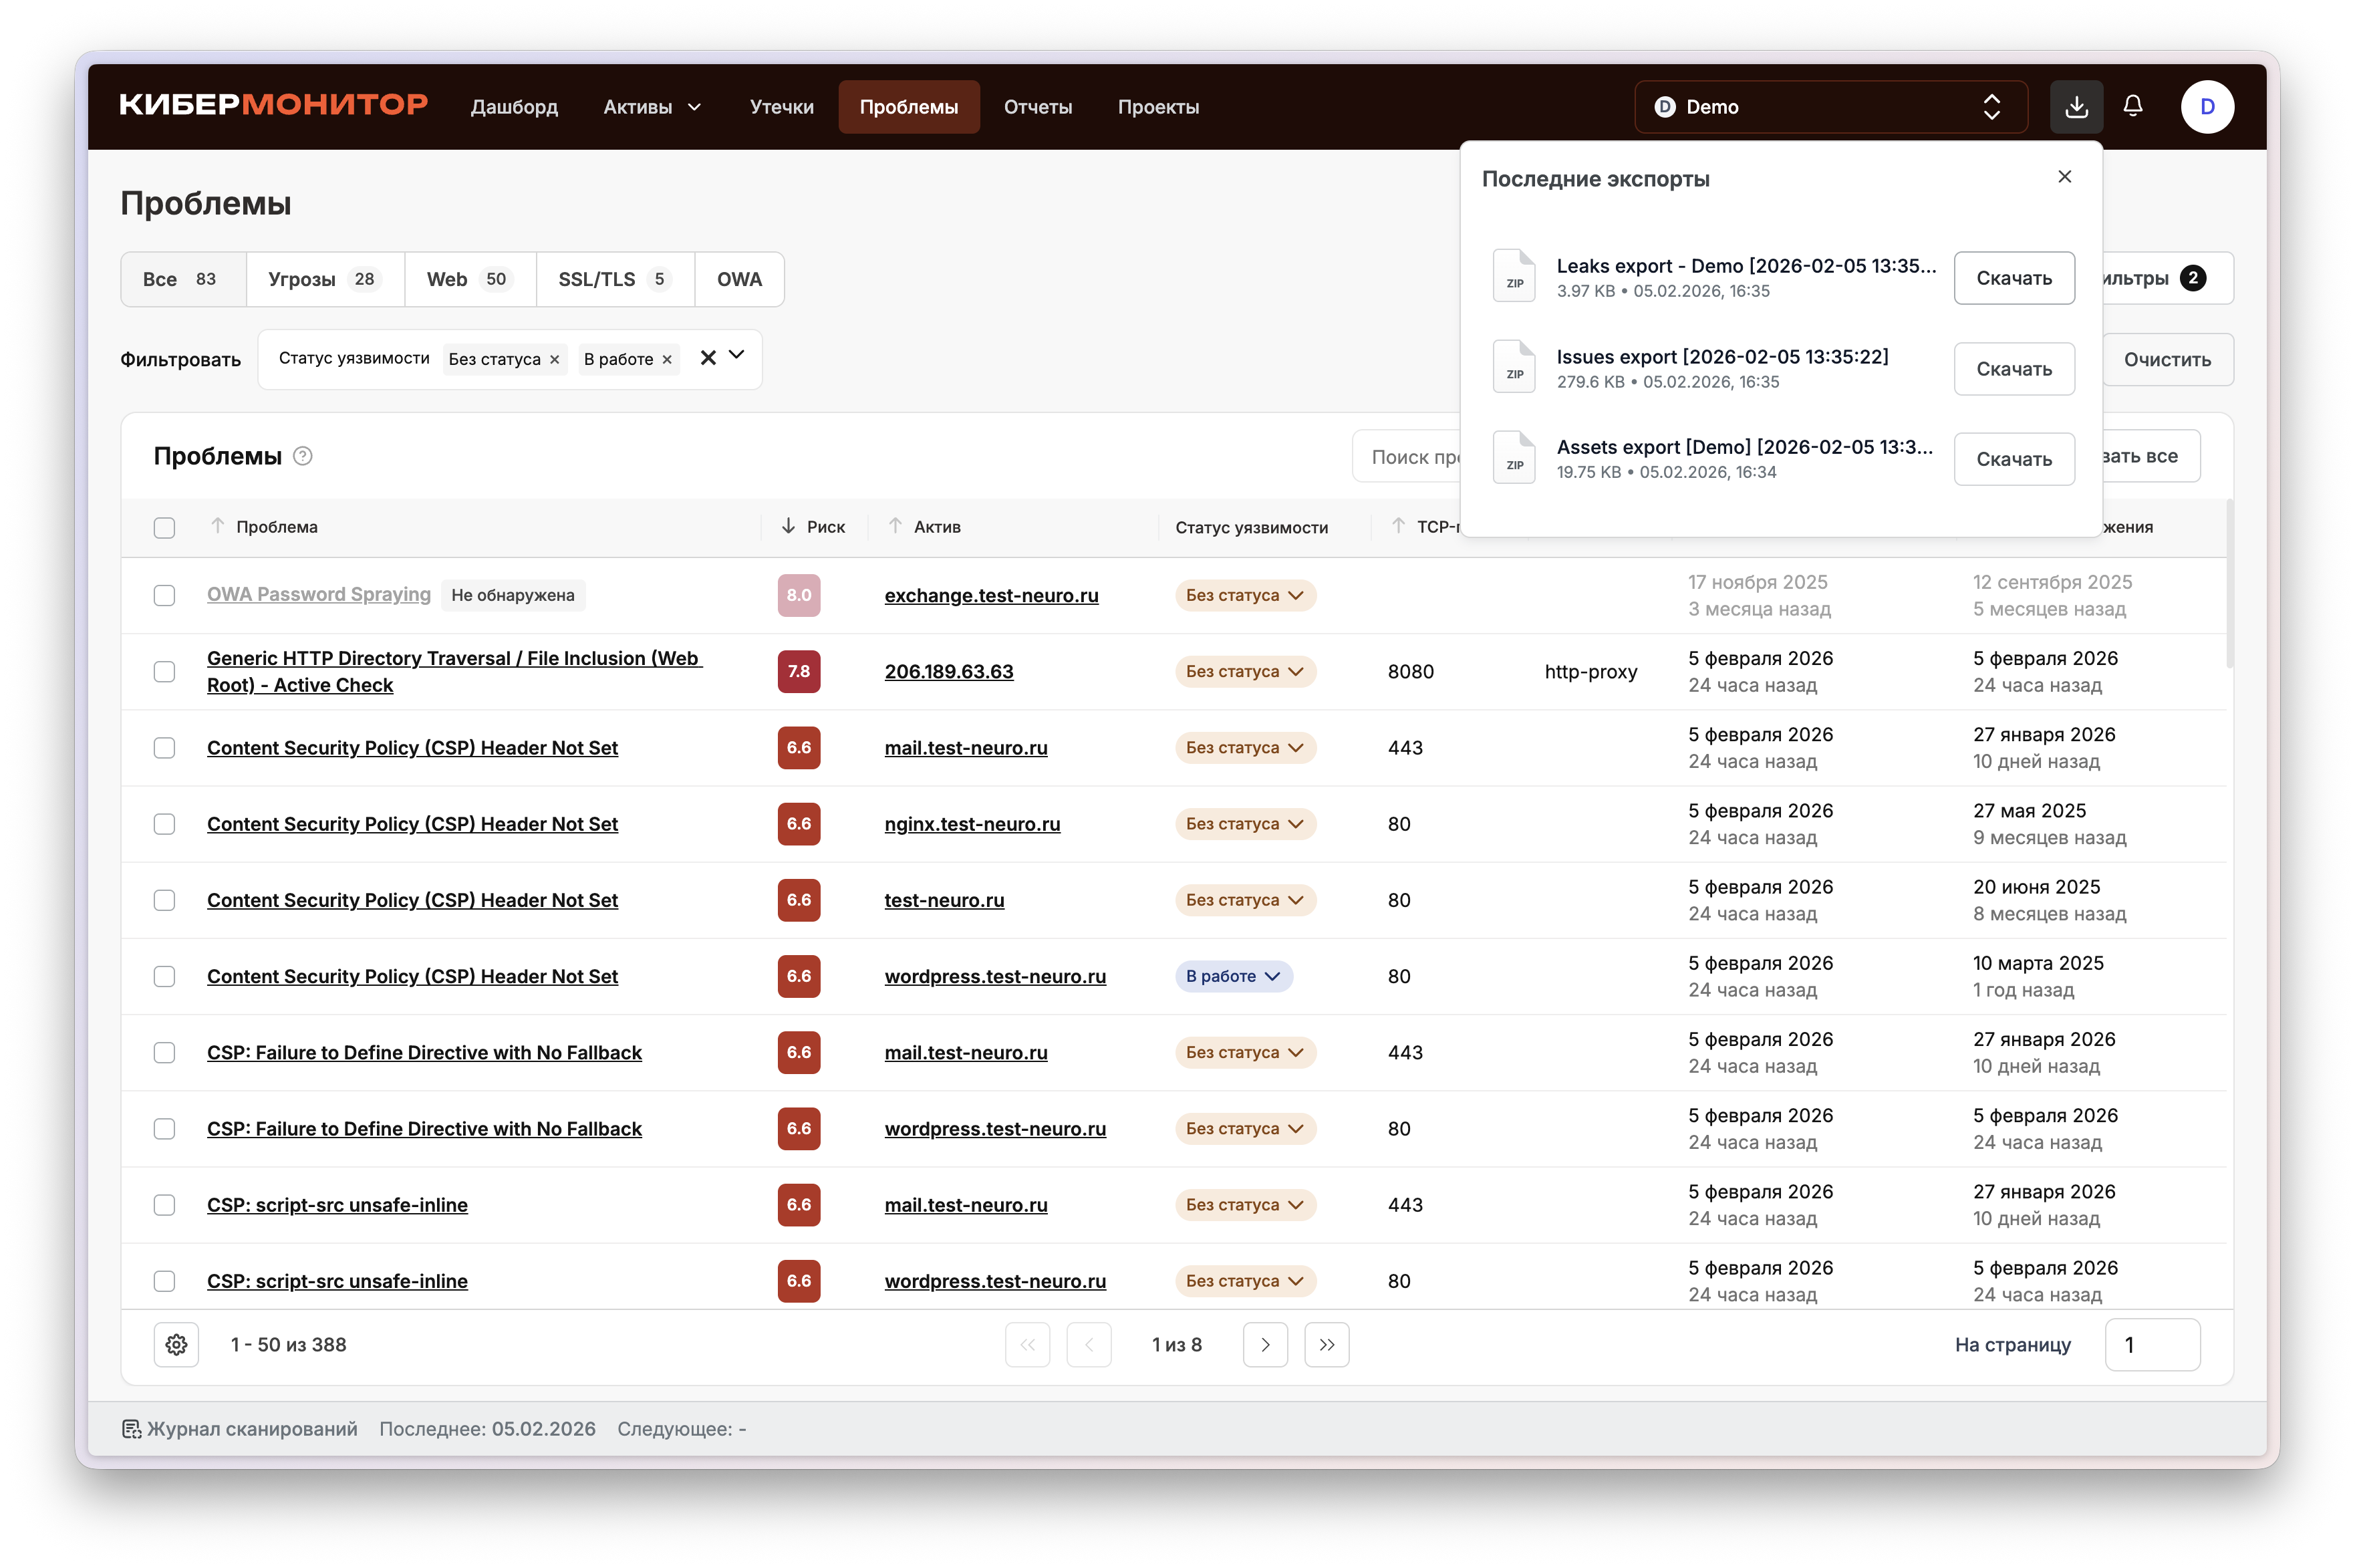
Task: Expand Активы menu in navigation
Action: (x=652, y=107)
